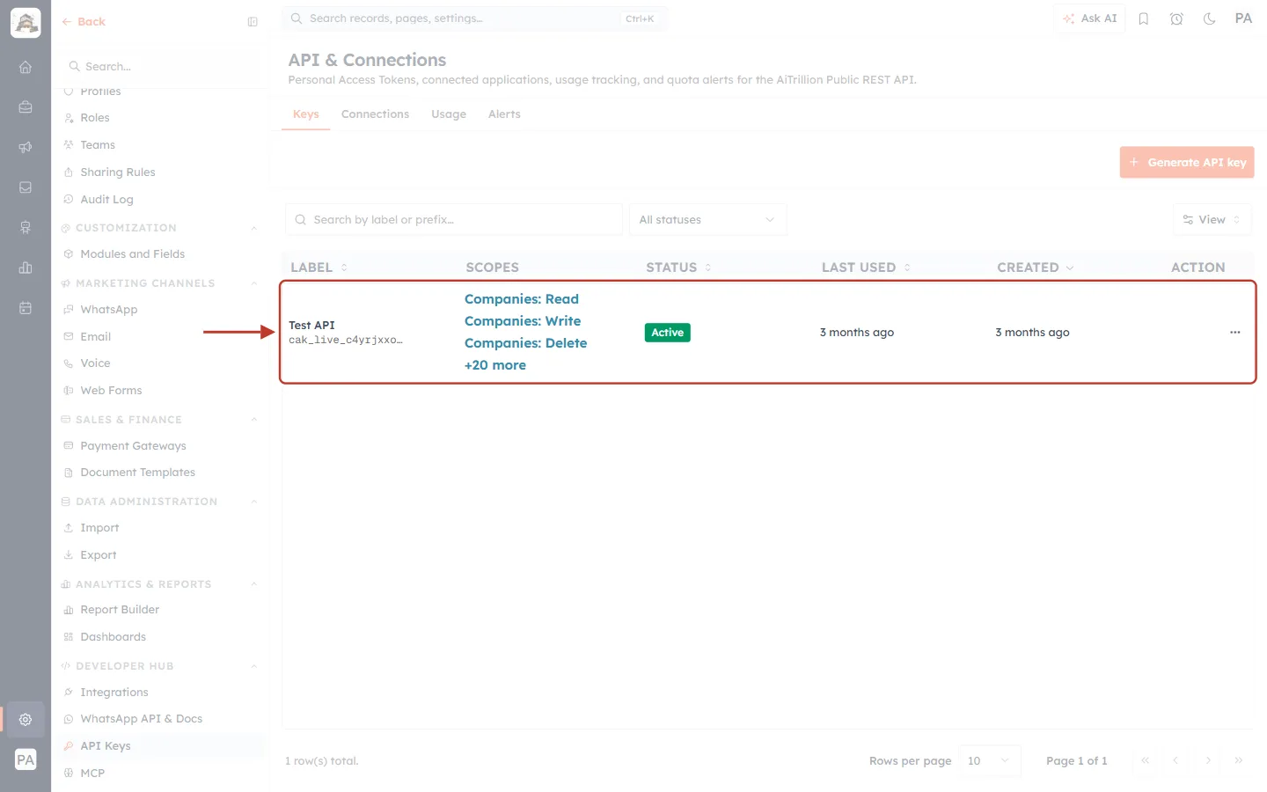
Task: Open WhatsApp API & Docs sidebar item
Action: [x=141, y=719]
